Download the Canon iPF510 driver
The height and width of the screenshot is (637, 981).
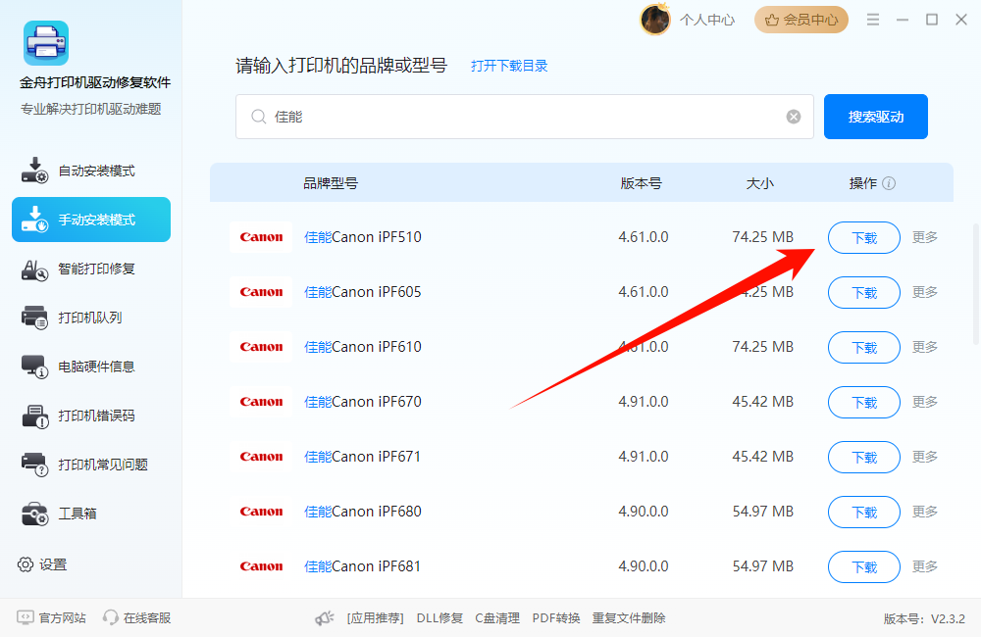click(864, 237)
